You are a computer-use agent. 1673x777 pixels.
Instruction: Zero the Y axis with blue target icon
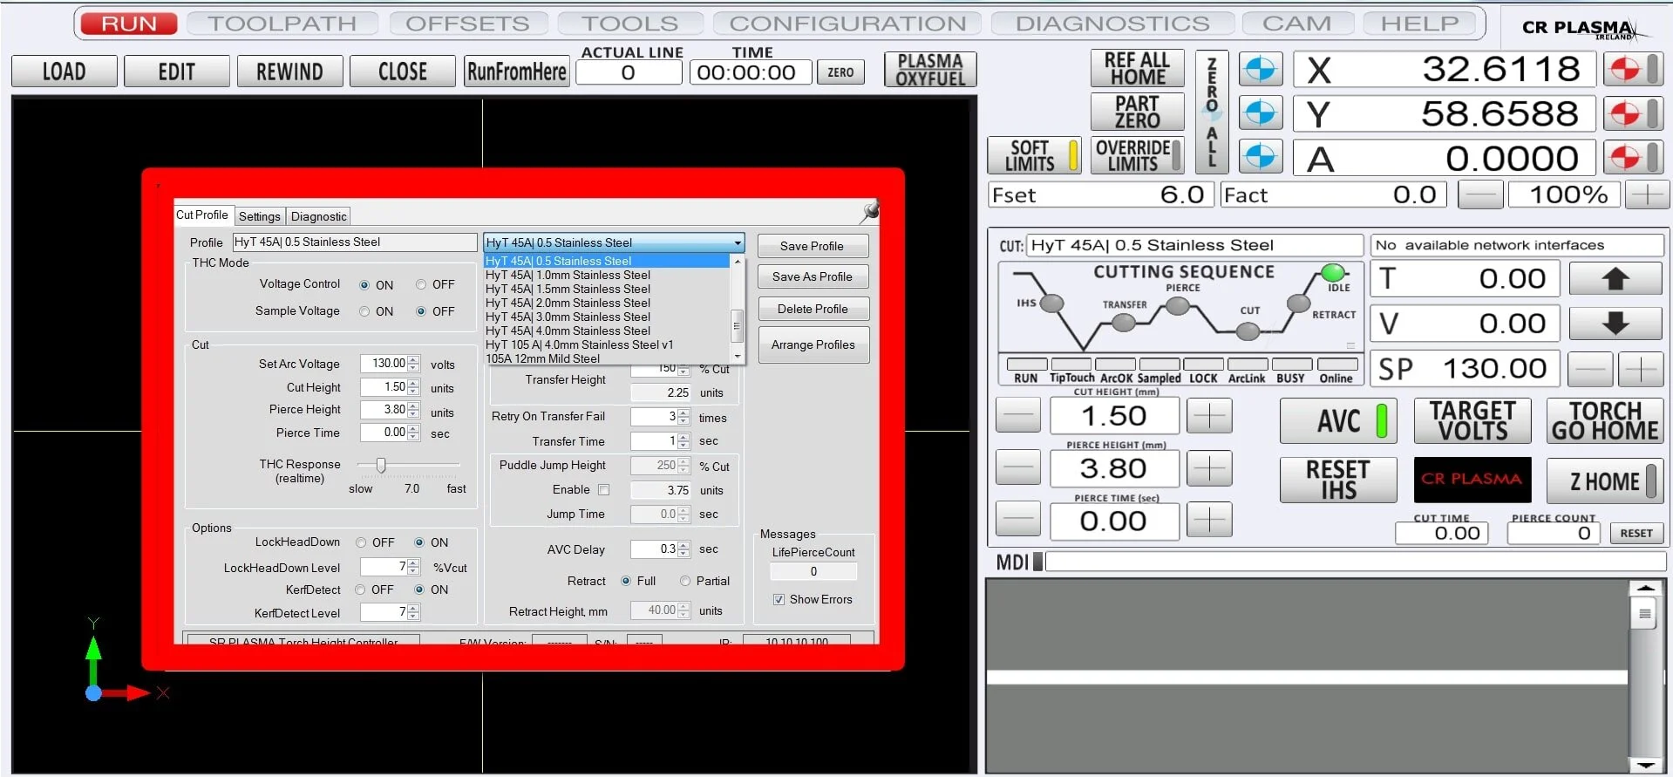[1260, 113]
